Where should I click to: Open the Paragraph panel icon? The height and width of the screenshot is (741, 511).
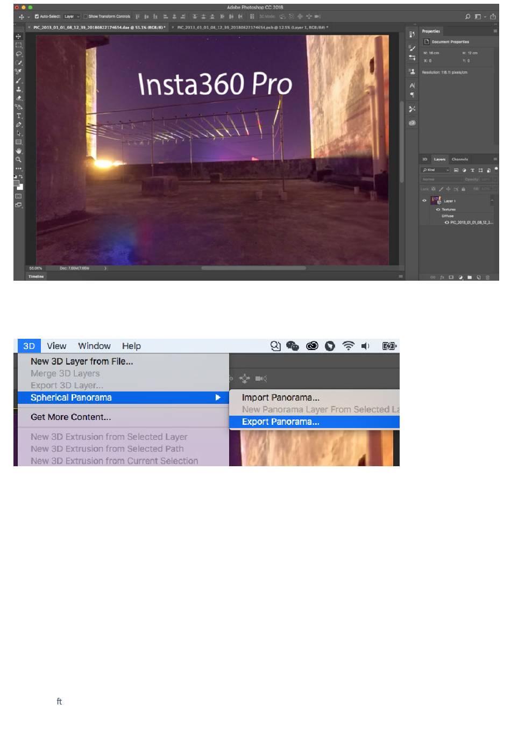coord(412,95)
